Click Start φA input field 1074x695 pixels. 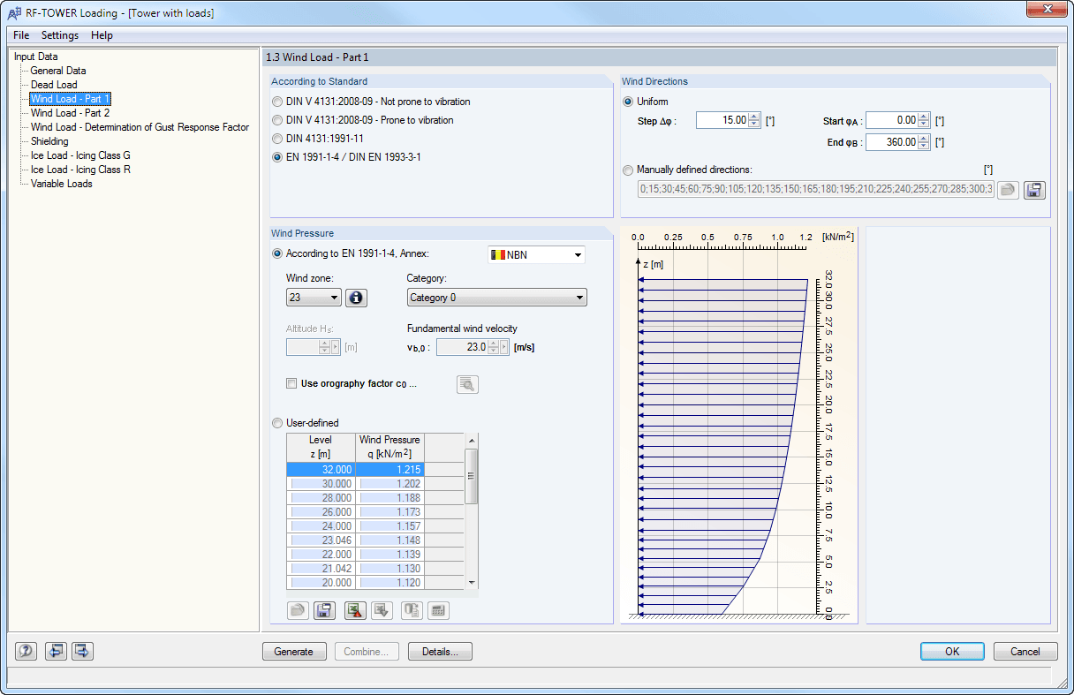891,120
